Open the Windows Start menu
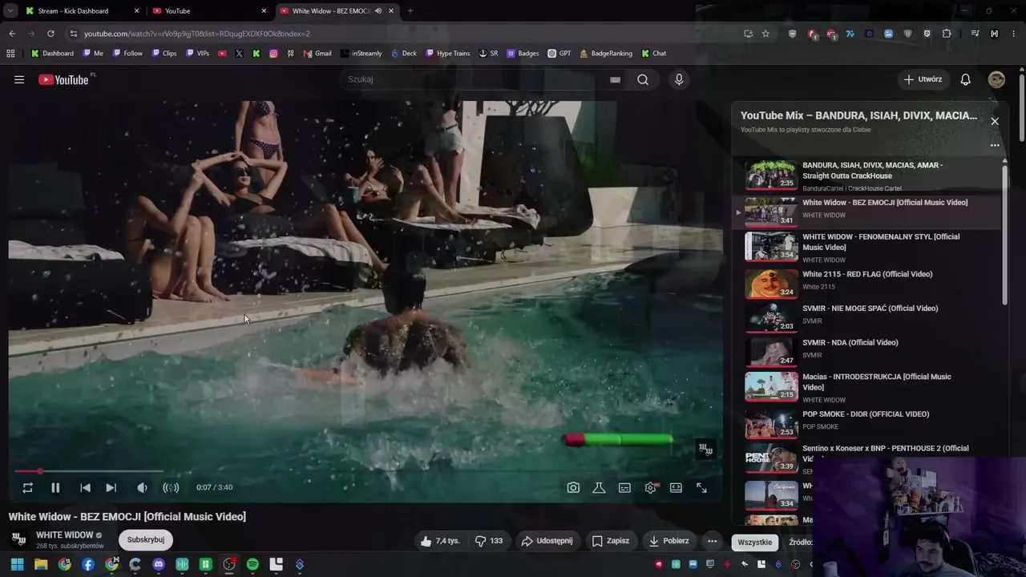This screenshot has height=577, width=1026. [x=17, y=564]
